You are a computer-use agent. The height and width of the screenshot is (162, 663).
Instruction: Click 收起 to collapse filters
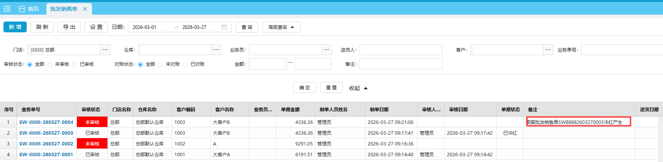coord(358,88)
